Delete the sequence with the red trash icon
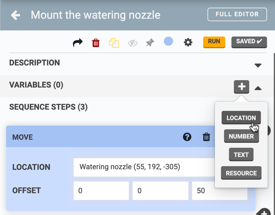Image resolution: width=275 pixels, height=215 pixels. coord(95,42)
